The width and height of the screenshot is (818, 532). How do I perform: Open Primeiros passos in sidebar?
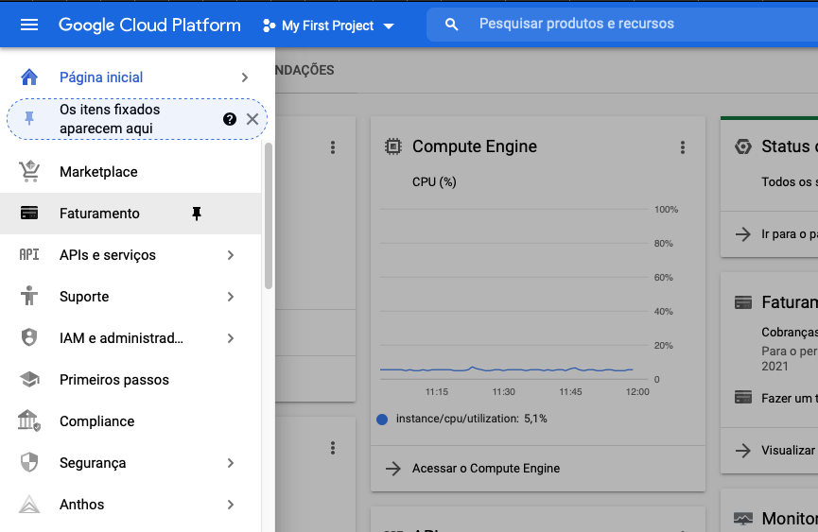(x=131, y=380)
